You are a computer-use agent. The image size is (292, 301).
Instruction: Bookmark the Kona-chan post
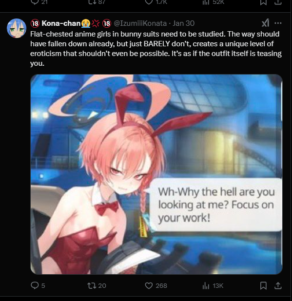pos(263,285)
